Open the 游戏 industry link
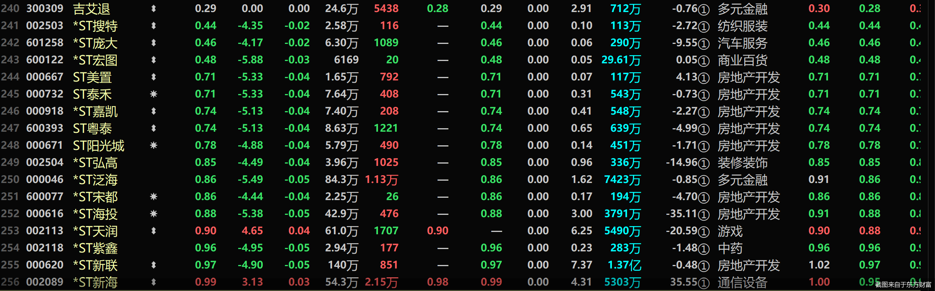The width and height of the screenshot is (935, 291). coord(730,231)
